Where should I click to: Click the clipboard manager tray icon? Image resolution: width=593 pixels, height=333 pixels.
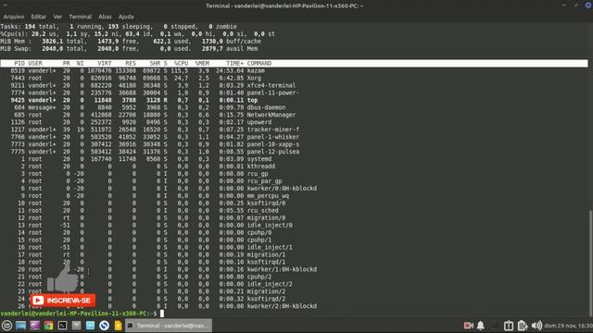(509, 326)
